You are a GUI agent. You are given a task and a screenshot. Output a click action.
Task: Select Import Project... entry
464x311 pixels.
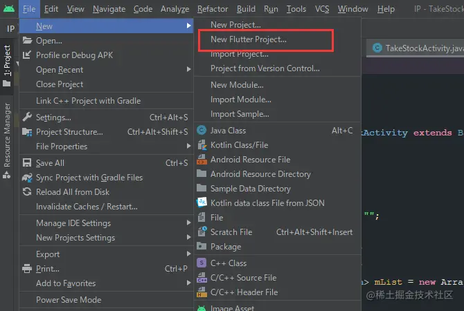tap(277, 54)
